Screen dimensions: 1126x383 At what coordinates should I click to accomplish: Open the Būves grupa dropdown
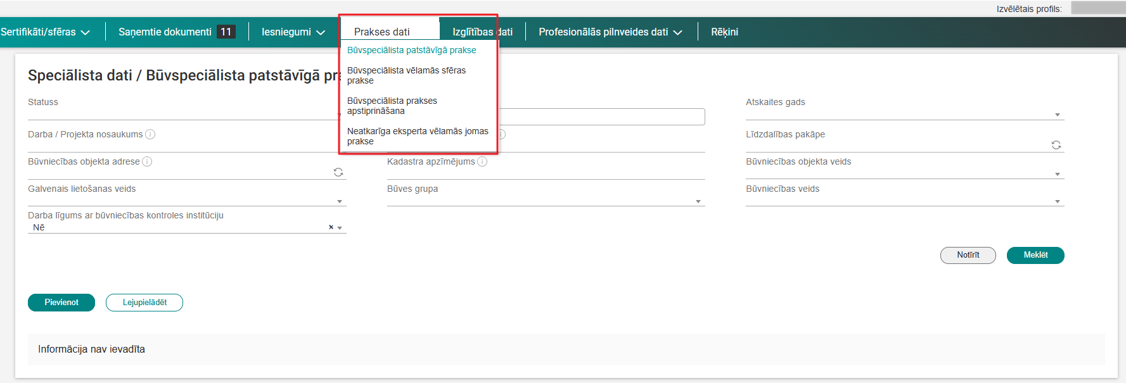point(698,201)
